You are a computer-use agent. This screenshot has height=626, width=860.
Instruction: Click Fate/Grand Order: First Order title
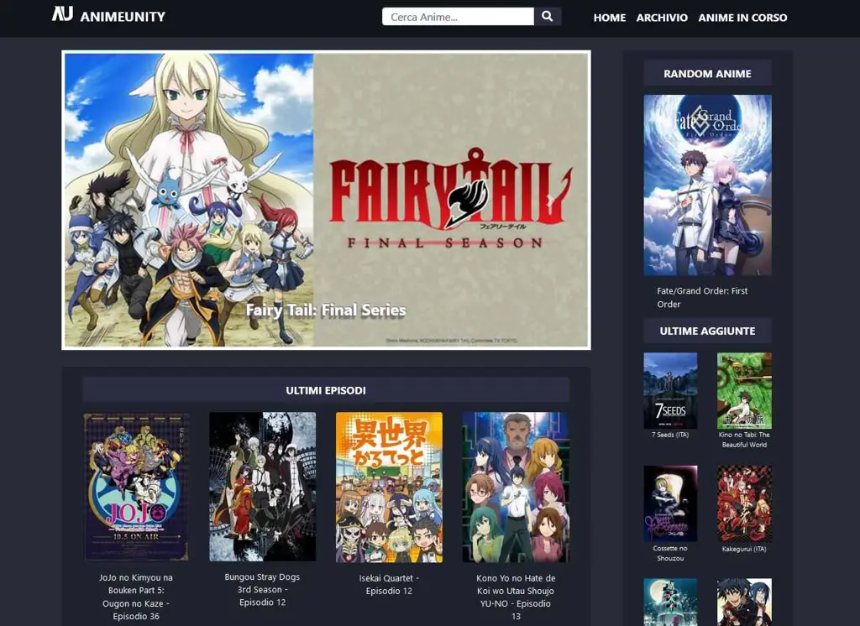coord(702,298)
